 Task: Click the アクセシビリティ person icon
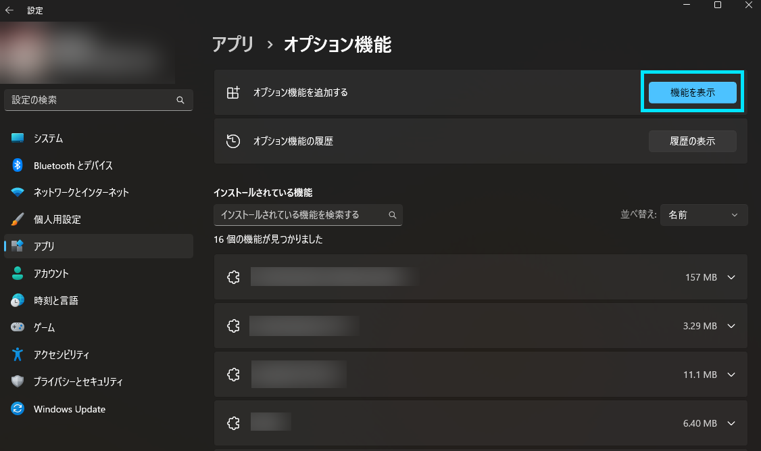tap(18, 354)
